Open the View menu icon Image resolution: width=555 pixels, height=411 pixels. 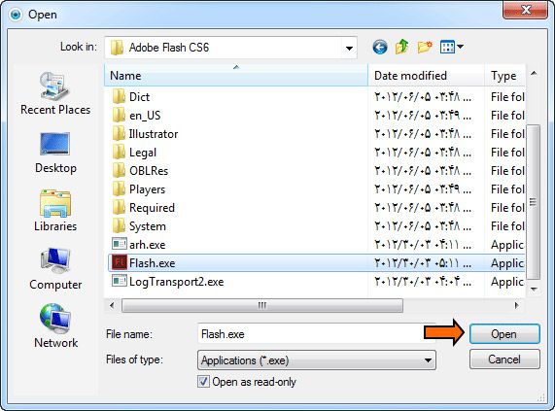pos(451,47)
